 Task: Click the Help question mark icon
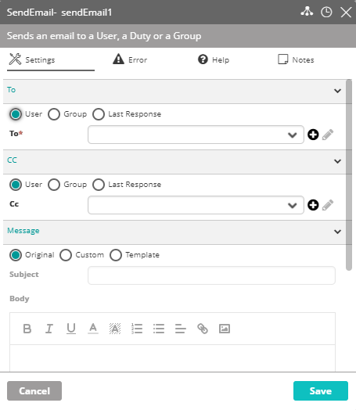(x=203, y=59)
